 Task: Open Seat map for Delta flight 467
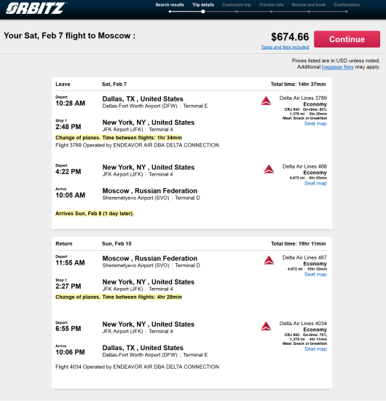pyautogui.click(x=315, y=274)
